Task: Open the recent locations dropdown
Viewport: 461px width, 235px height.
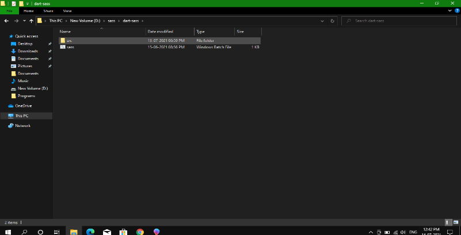Action: click(24, 21)
